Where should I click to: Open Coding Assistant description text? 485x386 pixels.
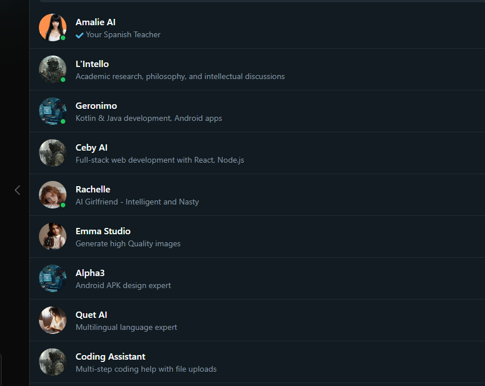tap(146, 369)
